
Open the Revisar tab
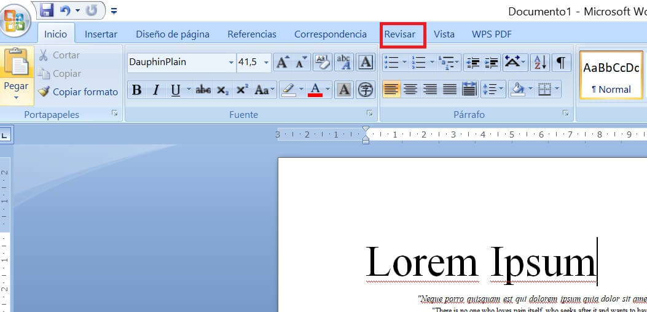click(x=400, y=34)
